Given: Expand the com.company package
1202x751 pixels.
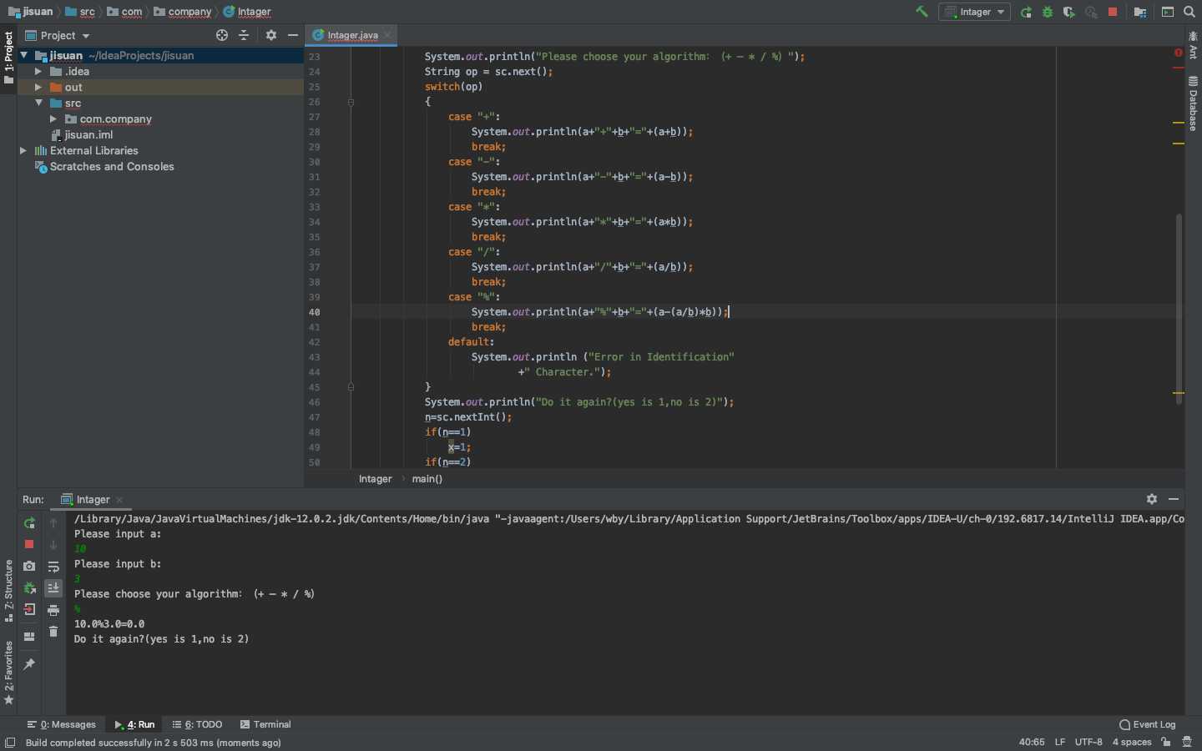Looking at the screenshot, I should tap(53, 118).
